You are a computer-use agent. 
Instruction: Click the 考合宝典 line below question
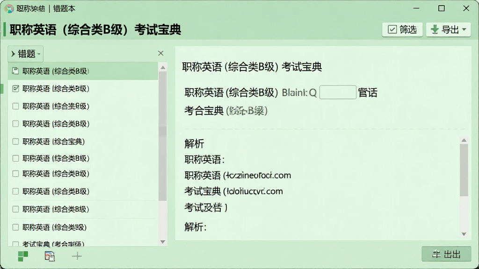(226, 111)
